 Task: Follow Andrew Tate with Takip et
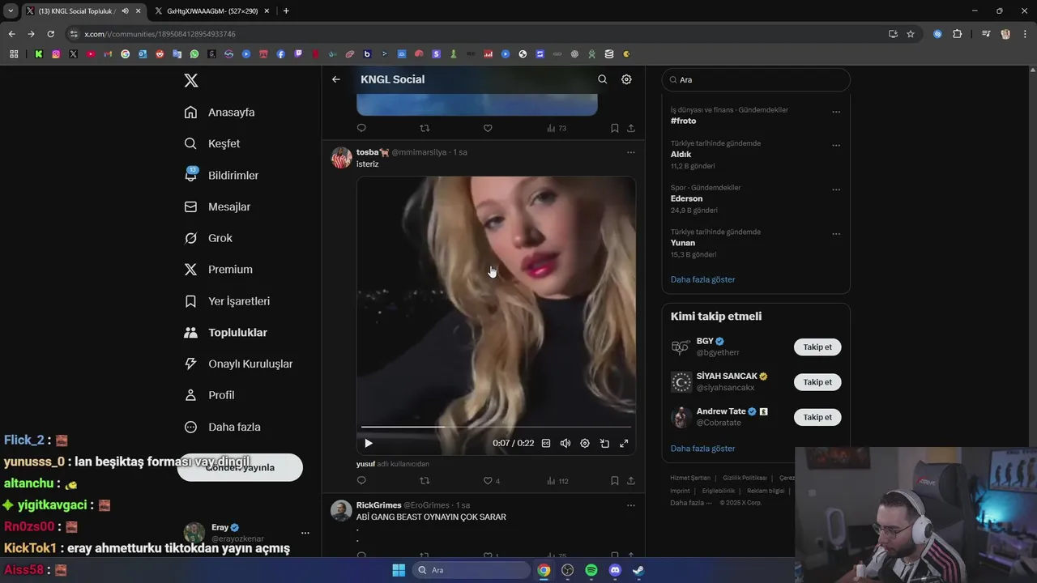tap(817, 417)
